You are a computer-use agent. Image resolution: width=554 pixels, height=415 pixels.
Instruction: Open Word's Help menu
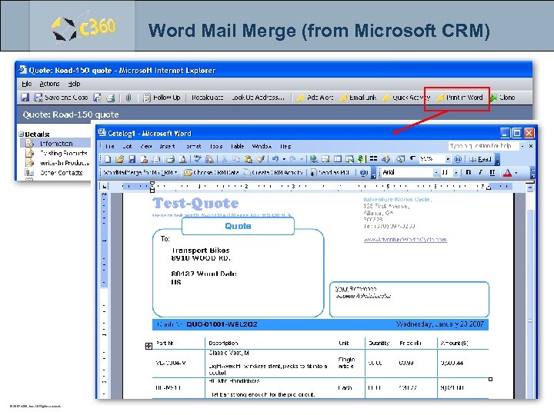click(x=285, y=146)
